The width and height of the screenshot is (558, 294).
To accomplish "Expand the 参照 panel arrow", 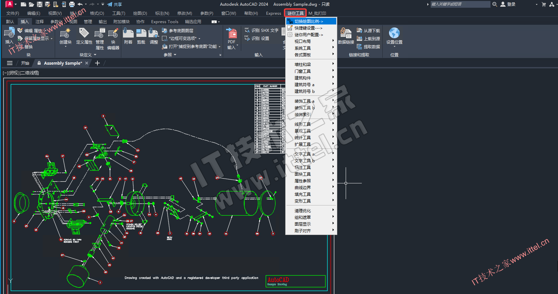I will [x=175, y=55].
